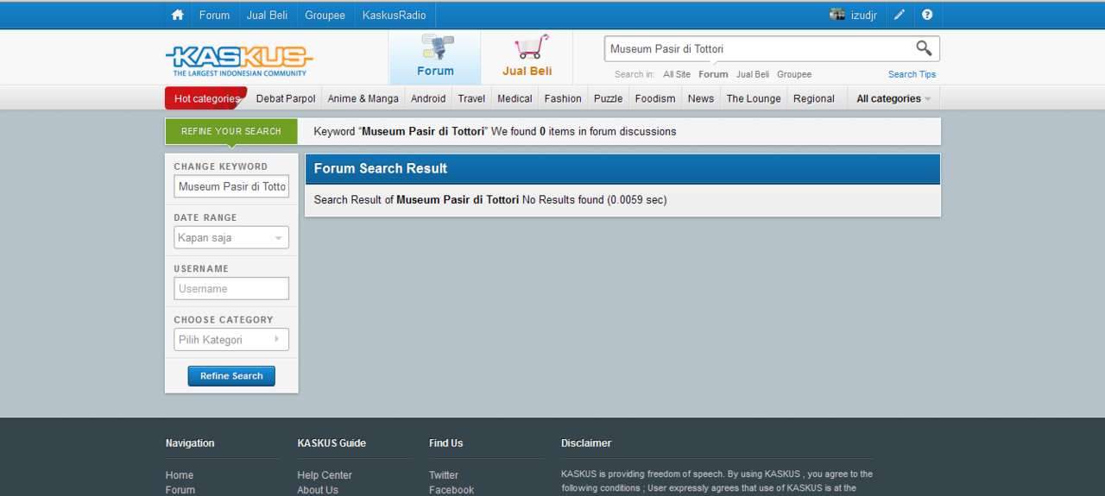
Task: Click the home icon in top bar
Action: click(x=178, y=15)
